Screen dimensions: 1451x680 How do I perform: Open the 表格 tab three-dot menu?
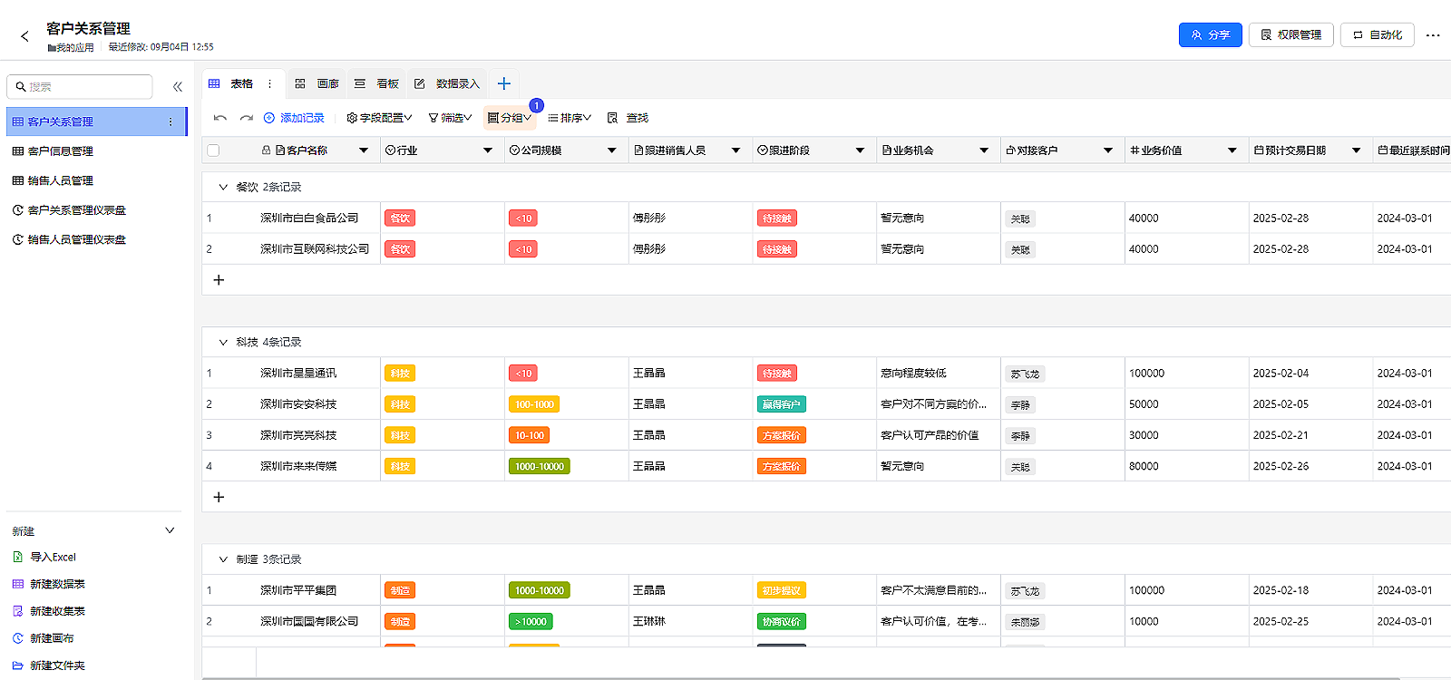tap(269, 83)
